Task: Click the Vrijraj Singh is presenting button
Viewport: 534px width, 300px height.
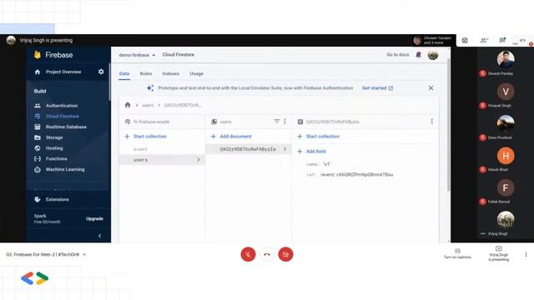Action: 499,253
